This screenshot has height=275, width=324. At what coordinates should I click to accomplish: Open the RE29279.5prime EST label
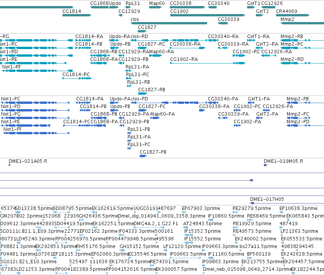(x=252, y=208)
